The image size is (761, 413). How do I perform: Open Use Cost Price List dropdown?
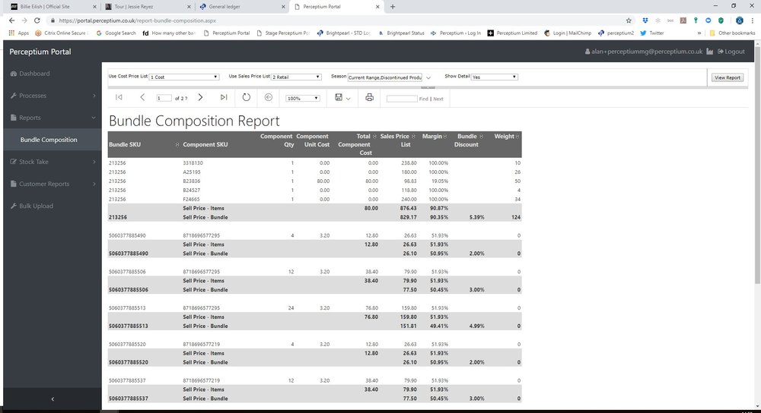[184, 77]
